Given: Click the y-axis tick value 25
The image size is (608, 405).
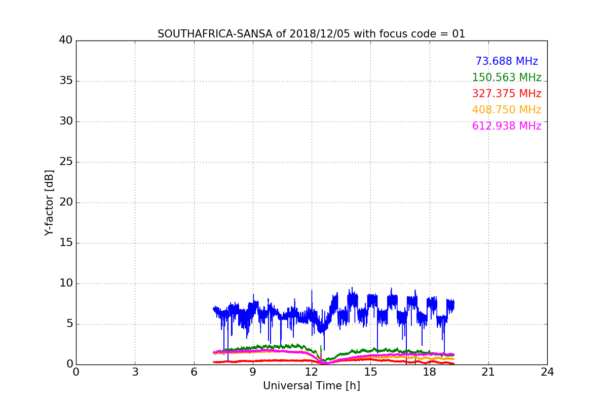Looking at the screenshot, I should coord(66,162).
